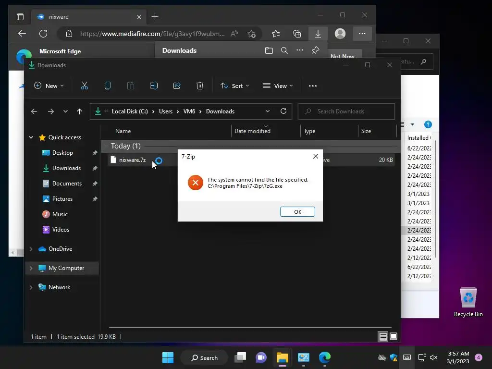This screenshot has height=369, width=492.
Task: Expand the My Computer tree node
Action: point(31,268)
